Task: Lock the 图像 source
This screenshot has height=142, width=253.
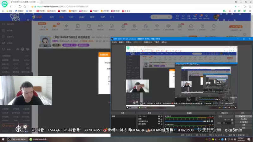Action: tap(161, 119)
